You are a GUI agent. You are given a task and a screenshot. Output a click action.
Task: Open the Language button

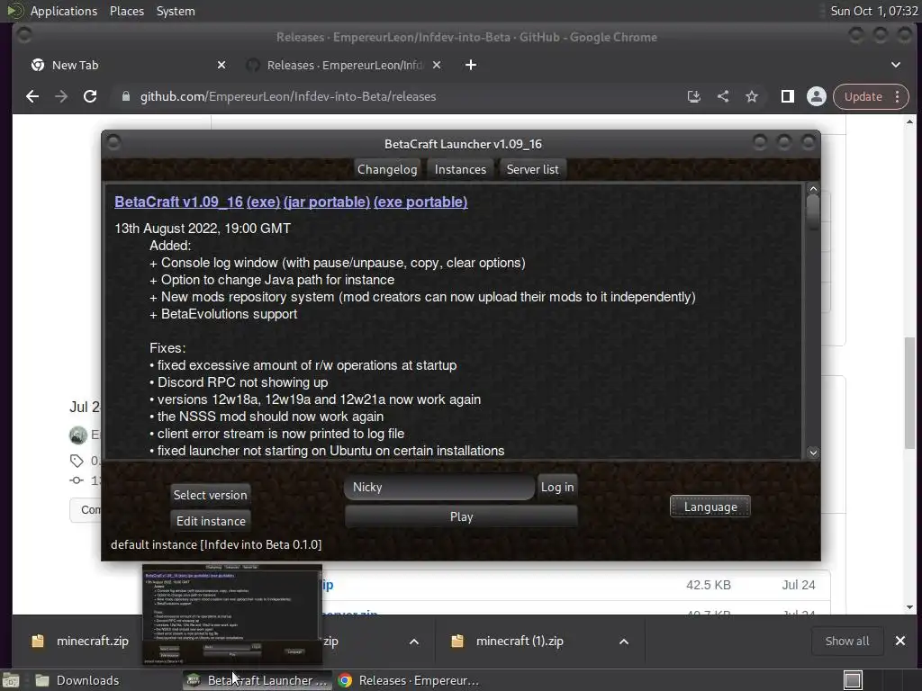710,507
